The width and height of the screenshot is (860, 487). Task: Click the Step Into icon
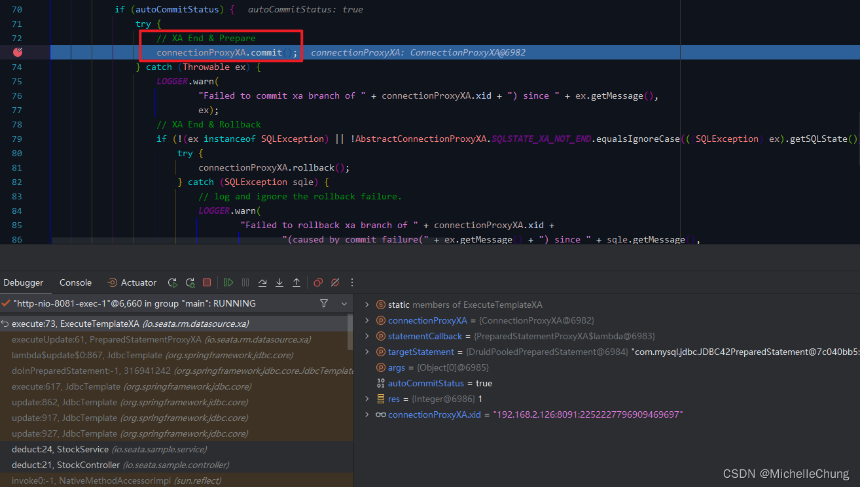tap(279, 282)
